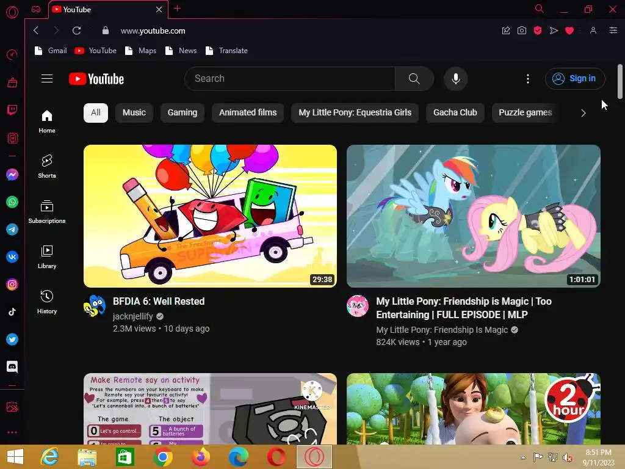Click the YouTube search input field

point(290,79)
